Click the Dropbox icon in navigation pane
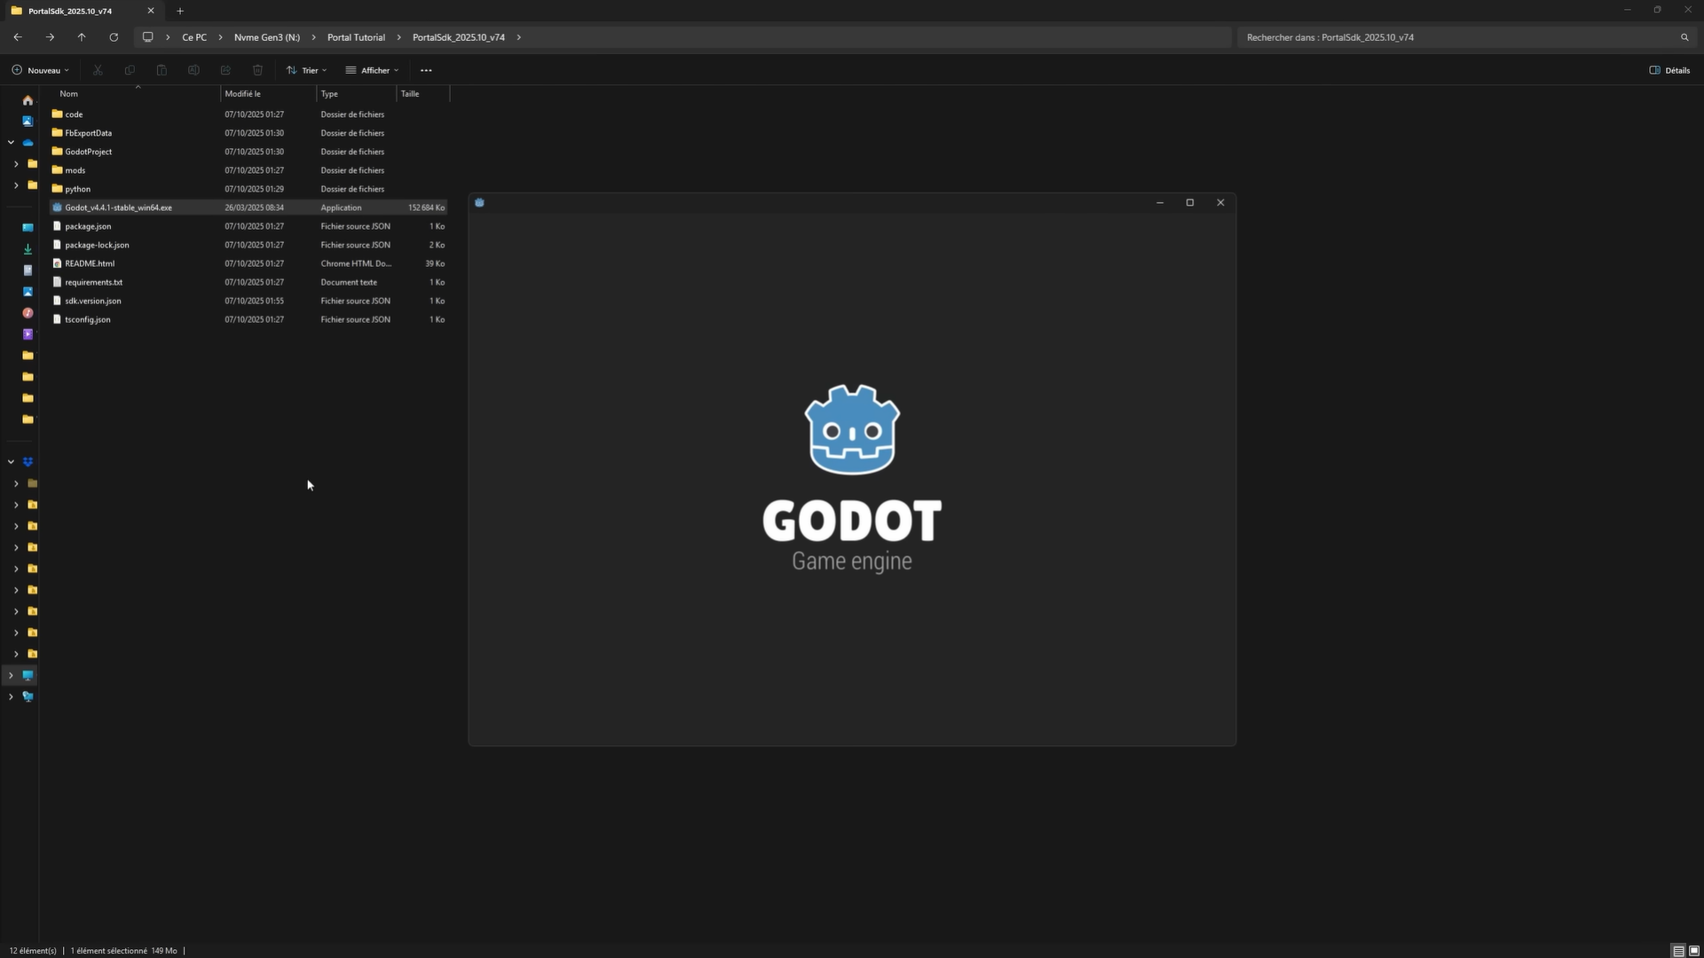 point(28,462)
